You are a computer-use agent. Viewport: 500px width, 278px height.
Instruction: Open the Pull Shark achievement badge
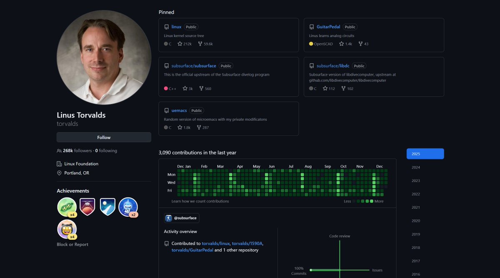(x=128, y=207)
